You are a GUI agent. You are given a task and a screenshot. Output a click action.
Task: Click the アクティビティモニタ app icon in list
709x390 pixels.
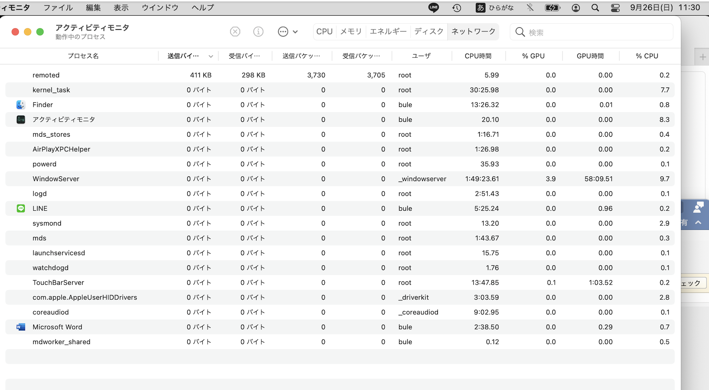point(21,120)
